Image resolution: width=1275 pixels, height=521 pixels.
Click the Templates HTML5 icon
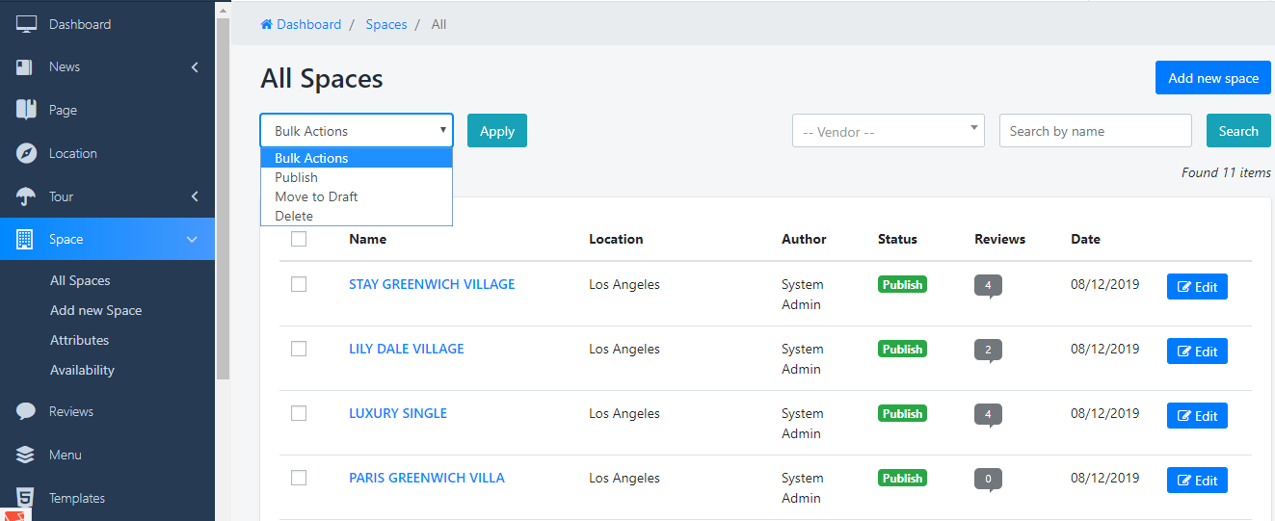click(x=26, y=498)
